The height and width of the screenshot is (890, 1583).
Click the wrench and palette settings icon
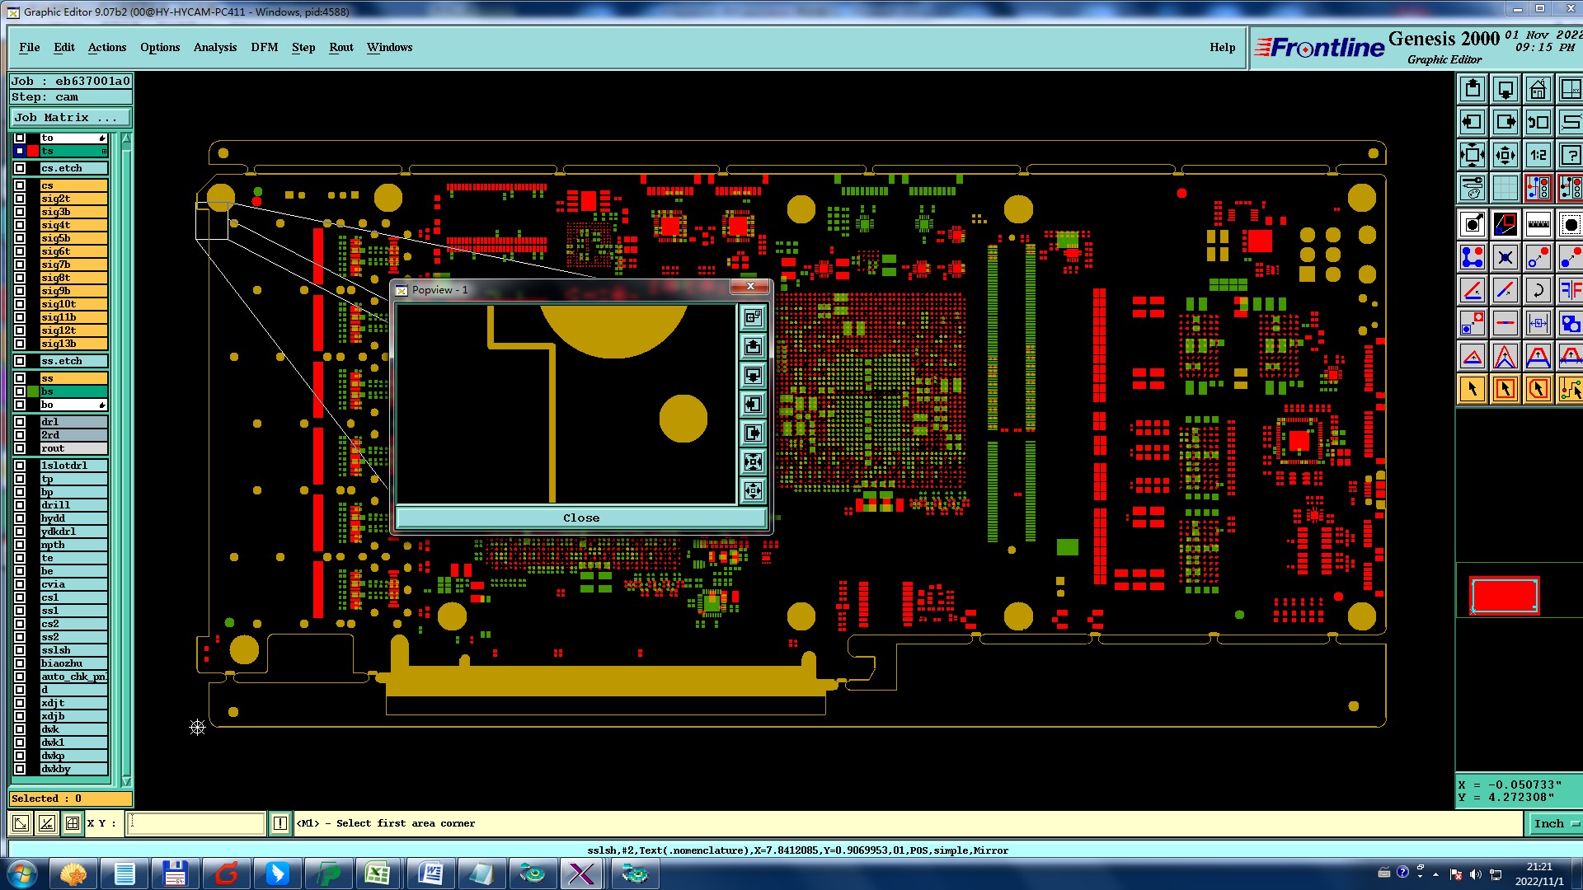pos(1473,188)
